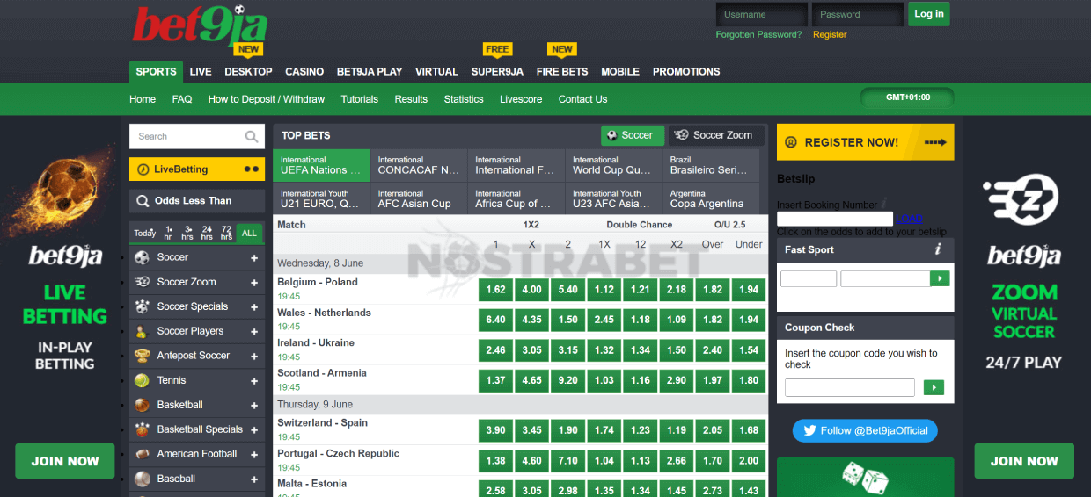Click Follow @Bet9jaOfficial Twitter button
Viewport: 1091px width, 497px height.
(x=866, y=430)
